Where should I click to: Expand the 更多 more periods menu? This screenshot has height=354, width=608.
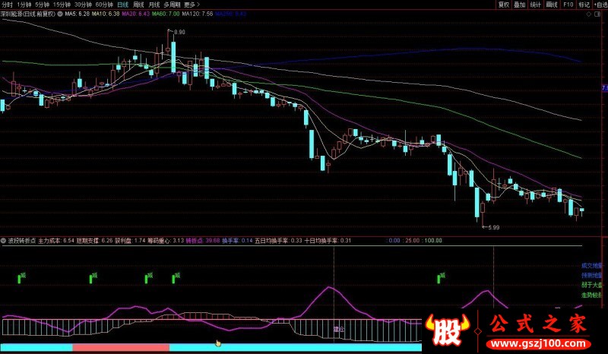point(192,5)
